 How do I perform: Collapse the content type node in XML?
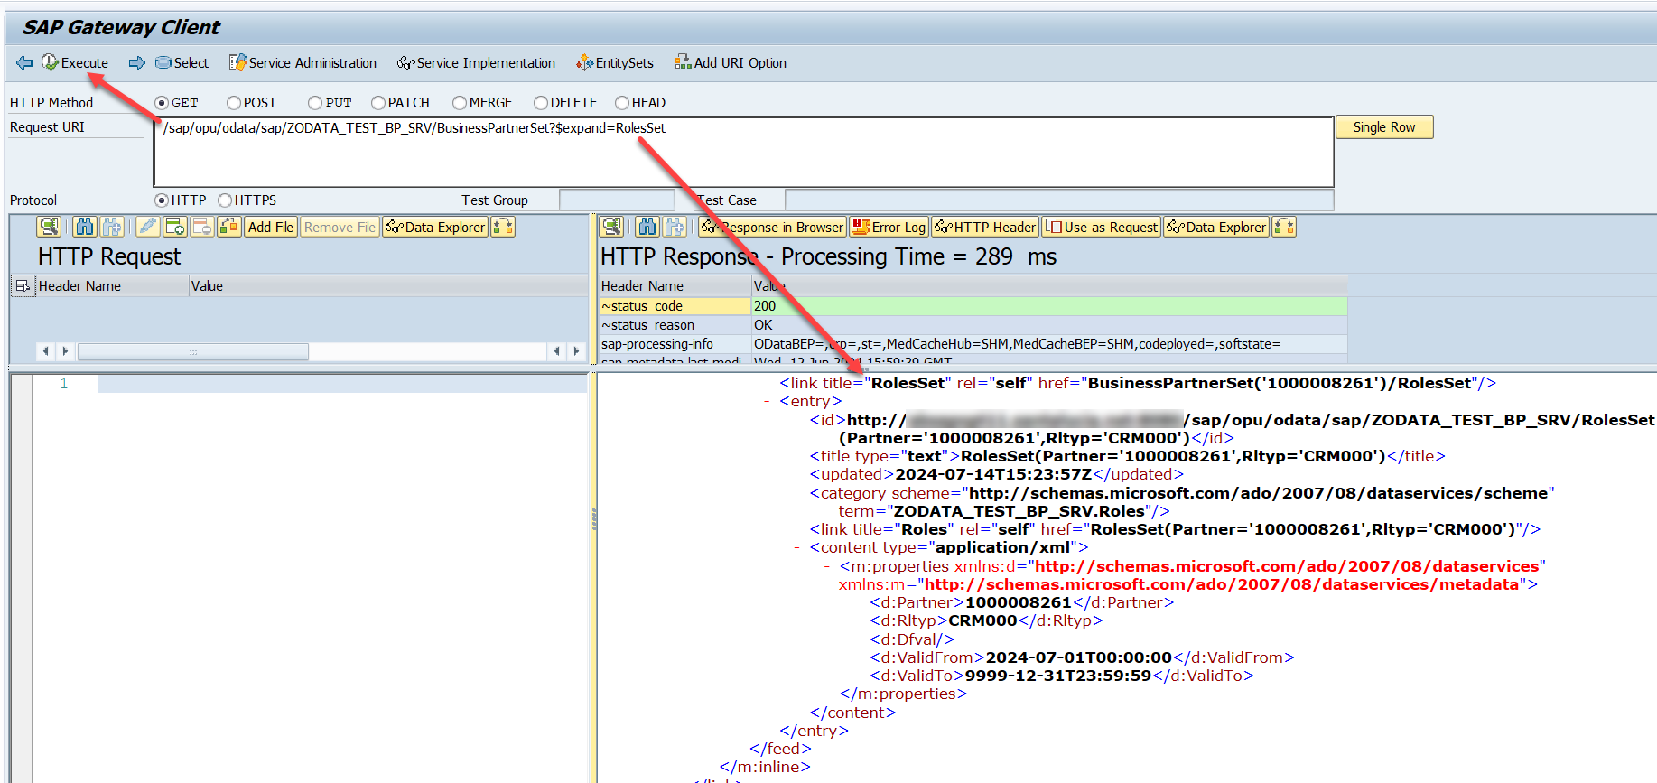(796, 548)
